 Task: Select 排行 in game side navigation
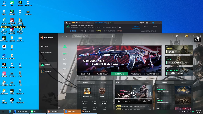[65, 74]
